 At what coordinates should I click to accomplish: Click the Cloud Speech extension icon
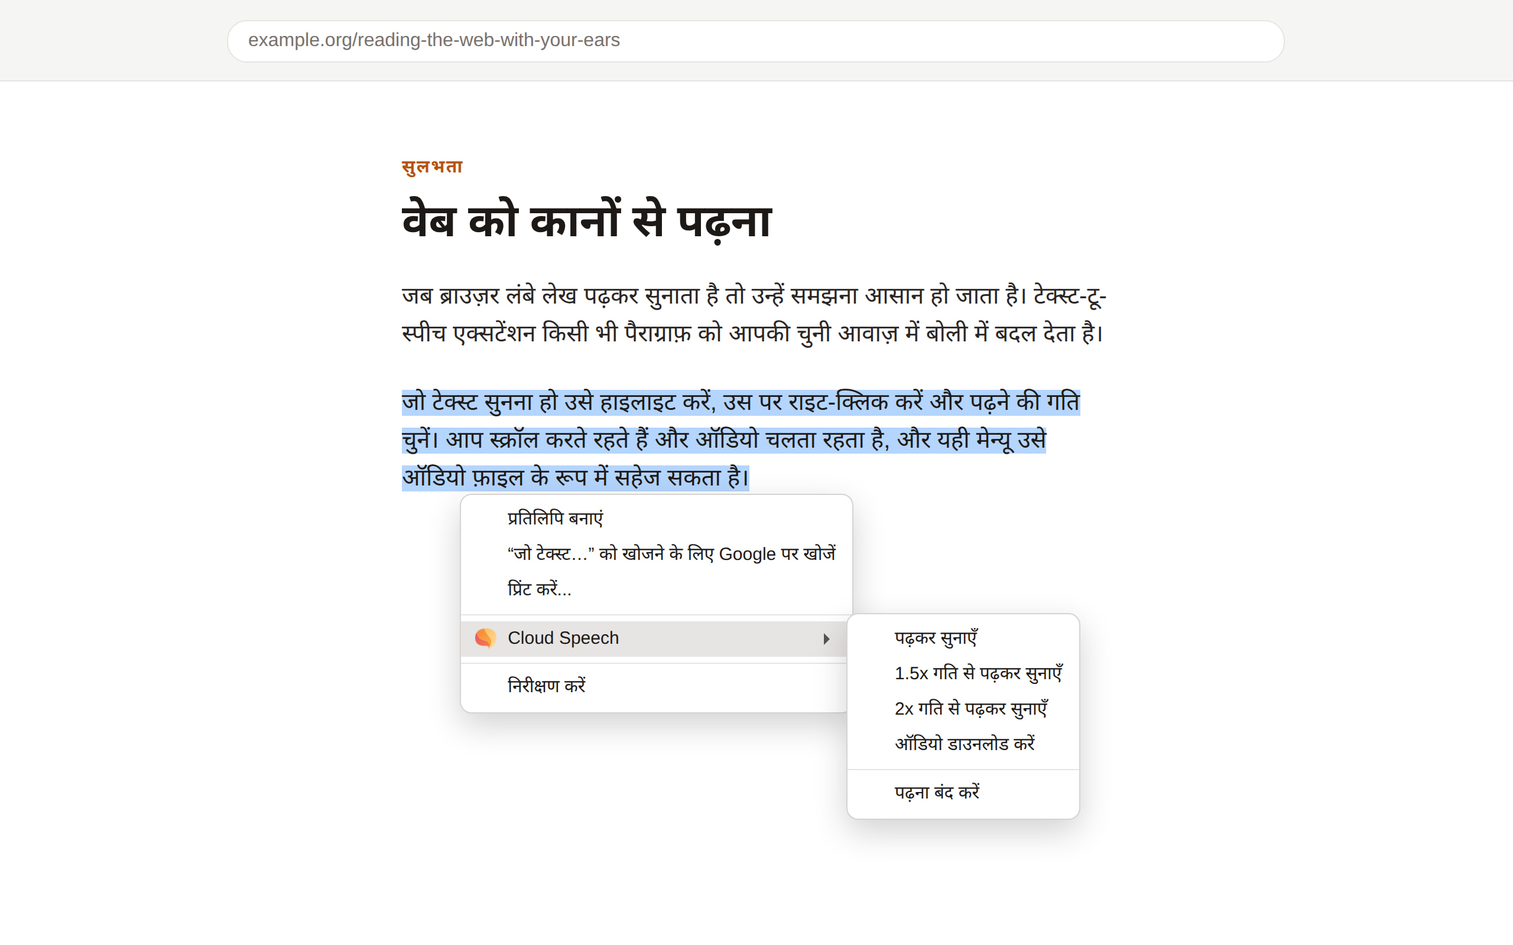[485, 638]
